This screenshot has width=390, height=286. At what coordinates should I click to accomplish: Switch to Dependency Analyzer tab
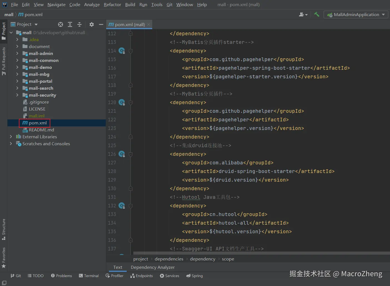point(152,267)
